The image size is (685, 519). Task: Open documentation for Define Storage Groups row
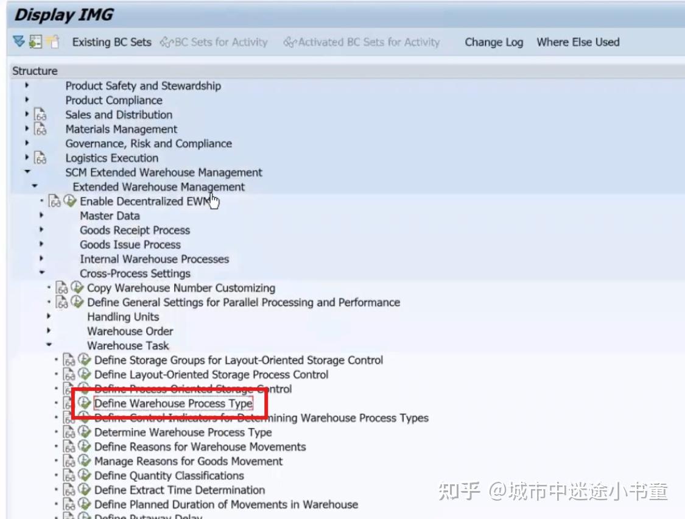click(x=69, y=360)
